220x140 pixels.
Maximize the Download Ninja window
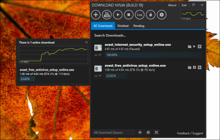[193, 5]
